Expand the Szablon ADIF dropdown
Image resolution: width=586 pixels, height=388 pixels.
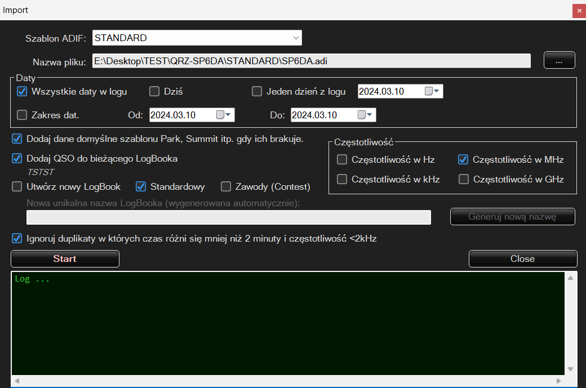[x=296, y=38]
